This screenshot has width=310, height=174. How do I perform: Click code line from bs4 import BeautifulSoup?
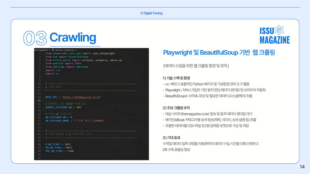click(x=67, y=57)
